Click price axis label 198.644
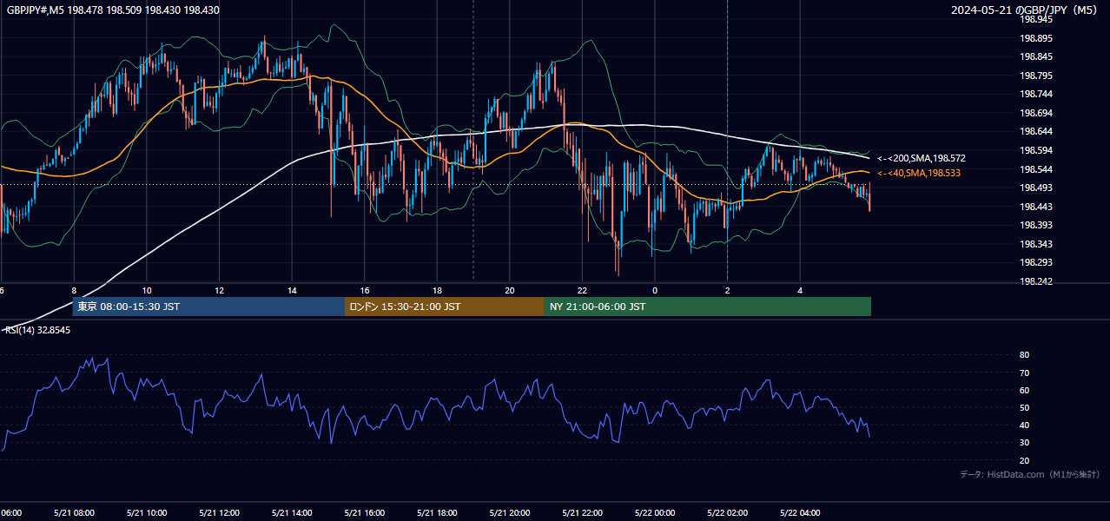 pyautogui.click(x=1035, y=132)
